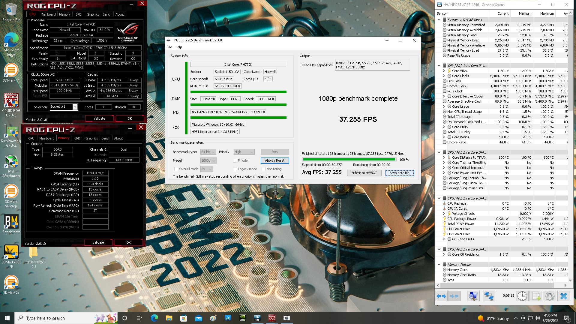The height and width of the screenshot is (324, 576).
Task: Click Save data file button
Action: click(x=399, y=173)
